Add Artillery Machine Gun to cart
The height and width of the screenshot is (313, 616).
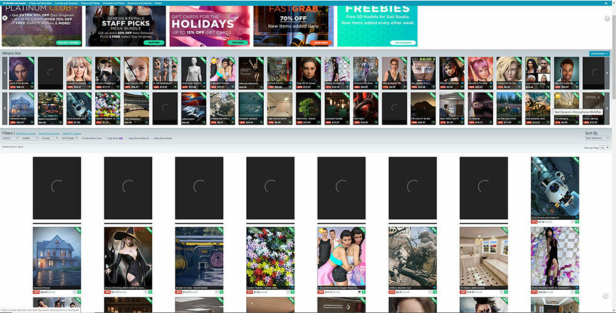pyautogui.click(x=434, y=292)
